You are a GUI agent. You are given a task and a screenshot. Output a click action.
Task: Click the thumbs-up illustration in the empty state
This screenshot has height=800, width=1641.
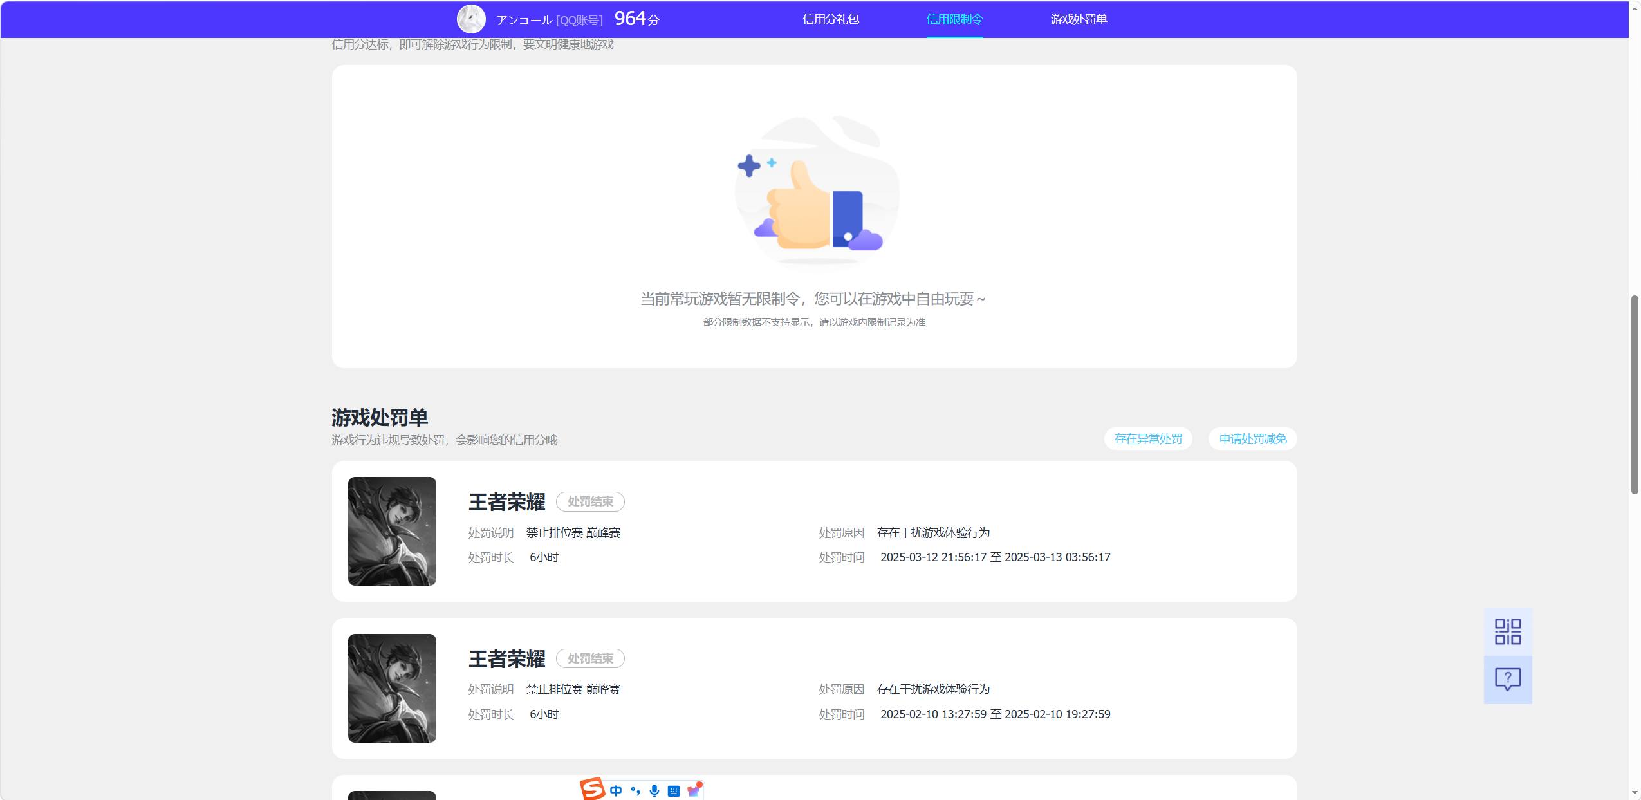[817, 191]
